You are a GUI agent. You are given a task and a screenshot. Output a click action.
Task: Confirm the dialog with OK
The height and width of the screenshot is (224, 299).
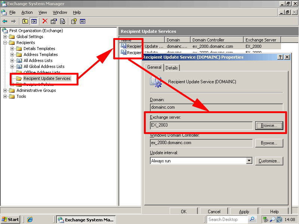tap(184, 211)
